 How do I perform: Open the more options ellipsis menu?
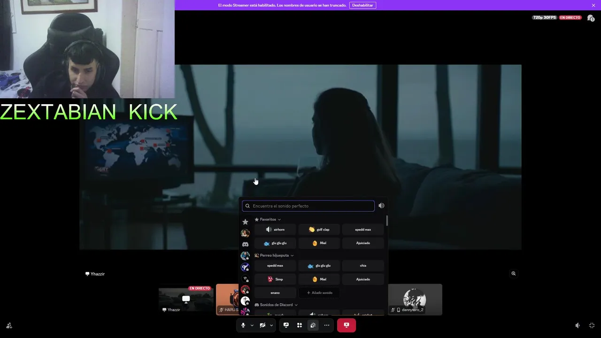[x=327, y=325]
